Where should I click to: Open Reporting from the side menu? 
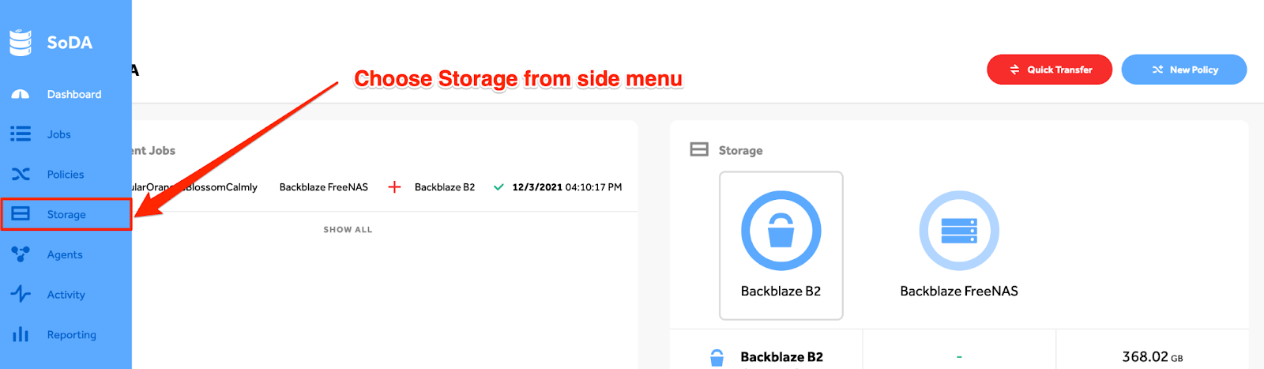coord(72,334)
